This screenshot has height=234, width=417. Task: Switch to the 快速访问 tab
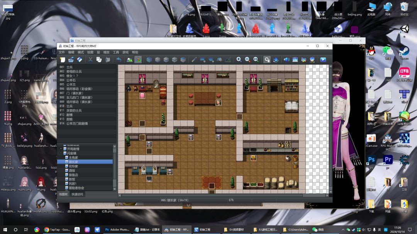click(77, 194)
